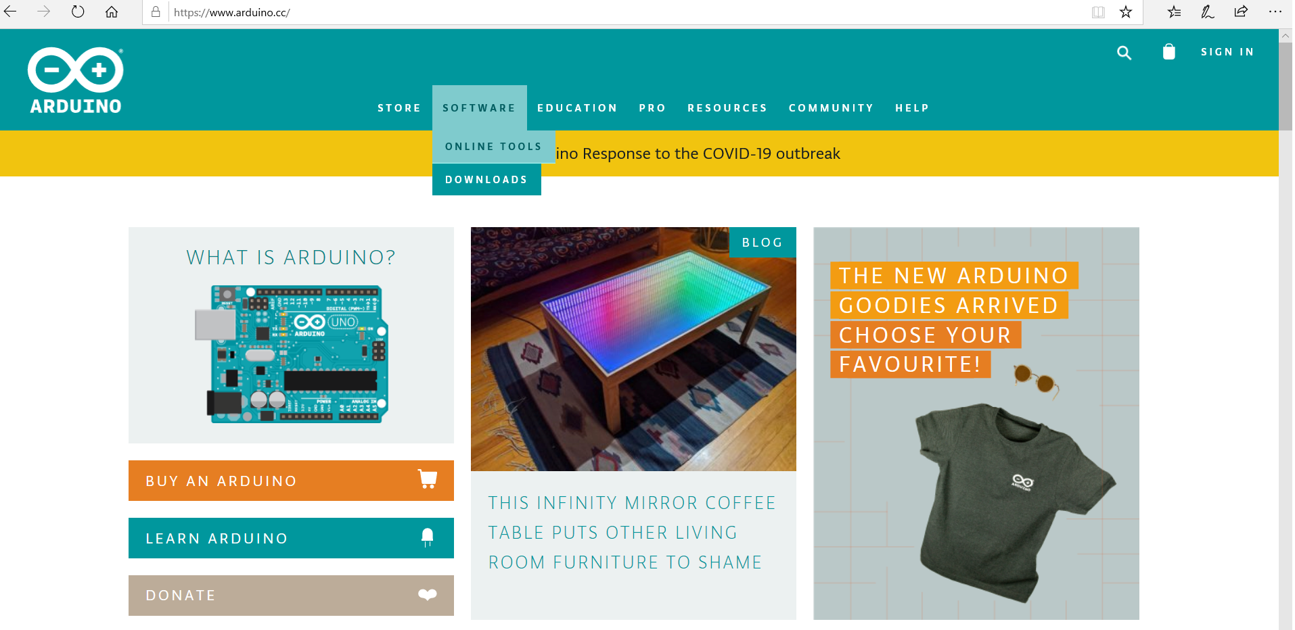The width and height of the screenshot is (1295, 630).
Task: Open the Add notes pen icon
Action: click(x=1208, y=11)
